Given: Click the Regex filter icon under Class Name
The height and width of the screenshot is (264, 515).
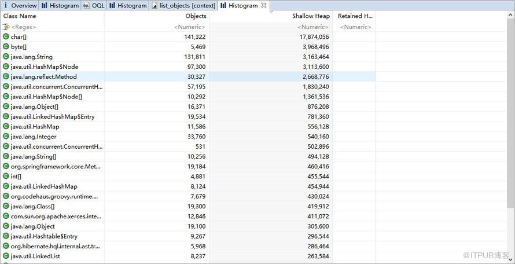Looking at the screenshot, I should [6, 27].
